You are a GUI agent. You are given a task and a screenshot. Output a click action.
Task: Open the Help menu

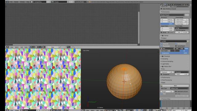pos(28,2)
